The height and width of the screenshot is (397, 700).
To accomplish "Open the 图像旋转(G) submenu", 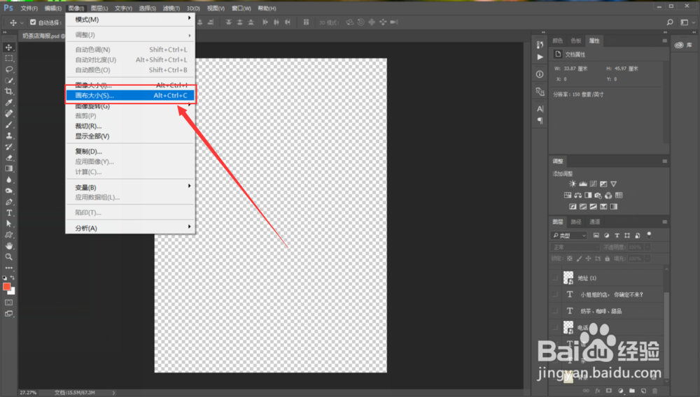I will click(x=130, y=106).
